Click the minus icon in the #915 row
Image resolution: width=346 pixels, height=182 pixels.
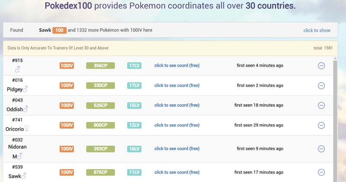pos(321,66)
